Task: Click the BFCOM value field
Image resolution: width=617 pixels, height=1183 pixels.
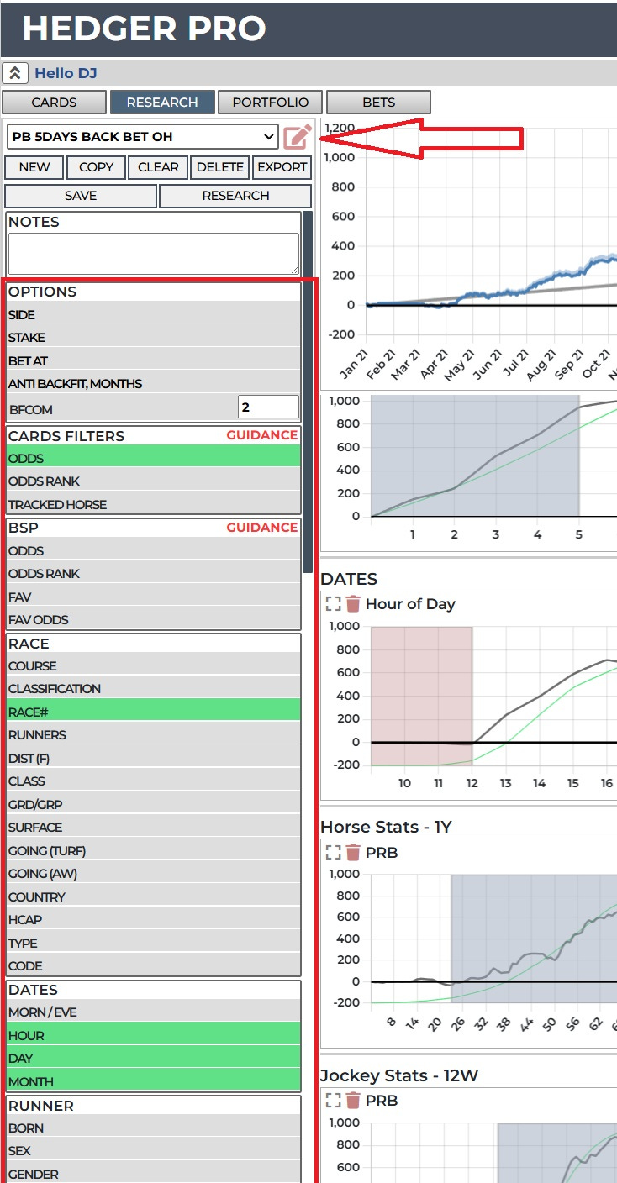Action: pos(268,407)
